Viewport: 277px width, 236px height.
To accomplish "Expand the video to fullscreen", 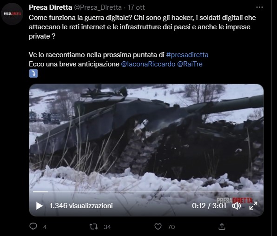I will 253,206.
